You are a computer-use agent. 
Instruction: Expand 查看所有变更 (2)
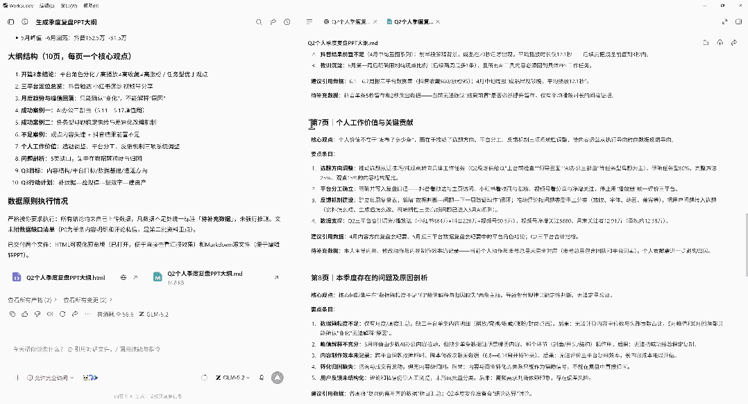pyautogui.click(x=87, y=300)
